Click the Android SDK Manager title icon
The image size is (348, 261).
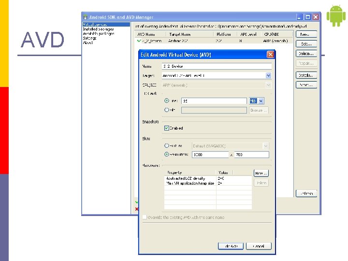click(85, 17)
